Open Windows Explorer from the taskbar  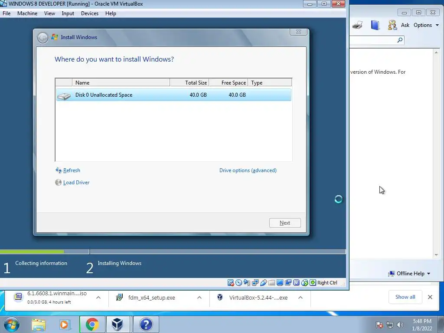pos(39,324)
